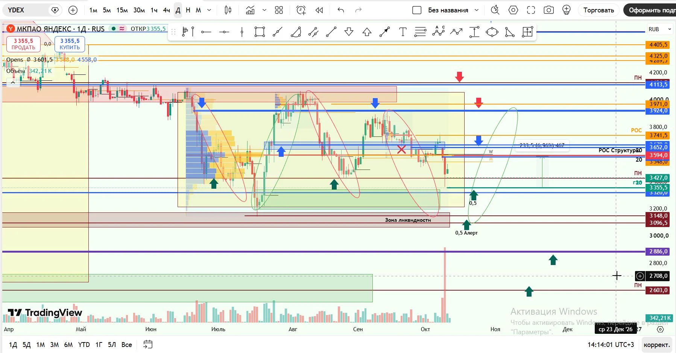Image resolution: width=676 pixels, height=353 pixels.
Task: Select the Elliott ABC correction wave tool
Action: [439, 32]
